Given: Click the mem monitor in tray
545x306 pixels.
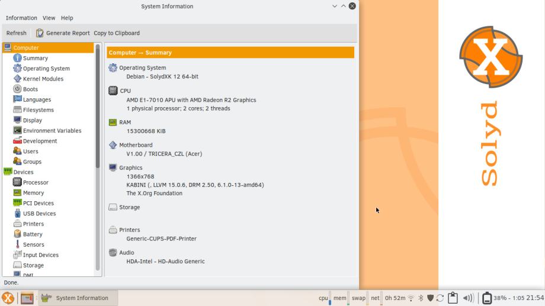Looking at the screenshot, I should pyautogui.click(x=341, y=298).
